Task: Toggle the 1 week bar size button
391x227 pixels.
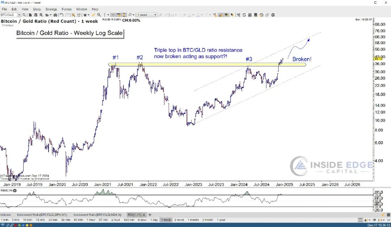Action: pos(166,220)
